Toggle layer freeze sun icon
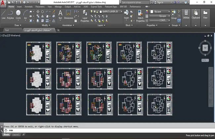This screenshot has width=215, height=139. point(95,12)
